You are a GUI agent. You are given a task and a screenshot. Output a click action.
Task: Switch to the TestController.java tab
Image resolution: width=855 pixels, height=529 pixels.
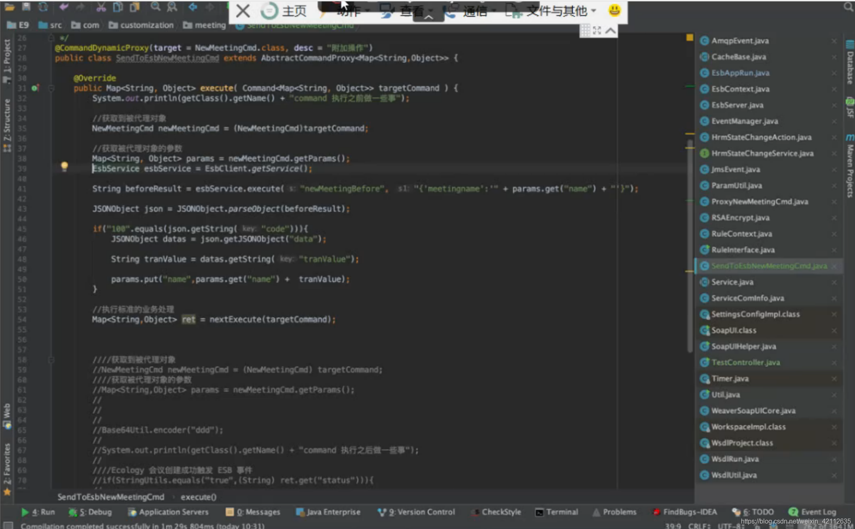(x=745, y=362)
